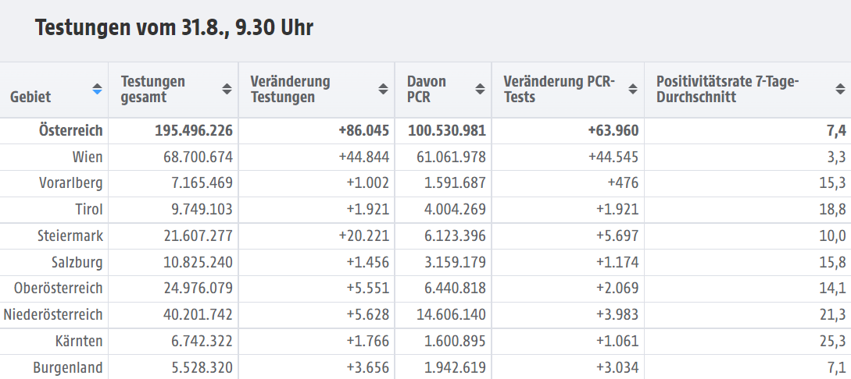Select the Burgenland row label
The height and width of the screenshot is (379, 851).
(x=68, y=367)
